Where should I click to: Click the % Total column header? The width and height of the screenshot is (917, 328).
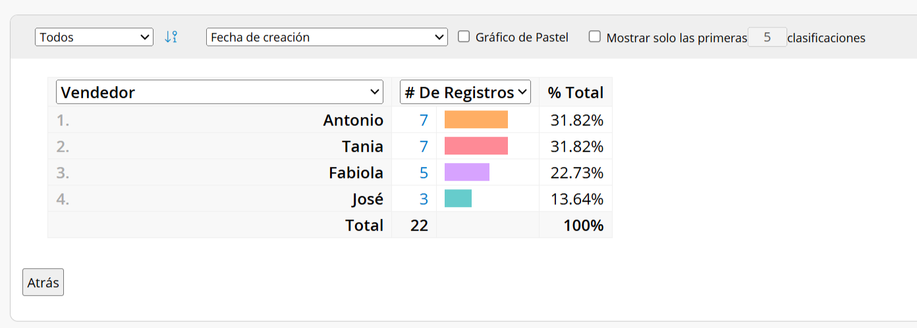(x=576, y=93)
